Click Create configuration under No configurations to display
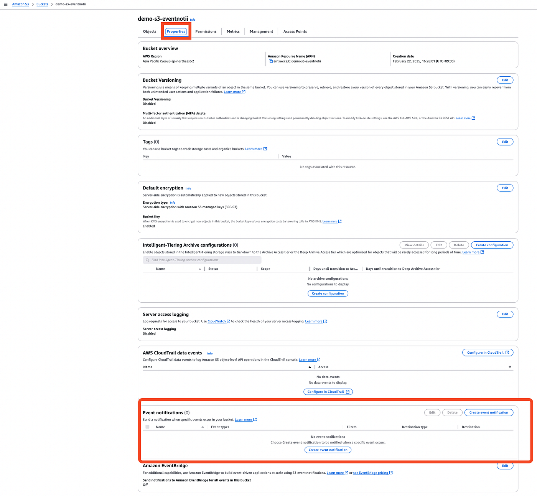Screen dimensions: 537x496 (328, 293)
